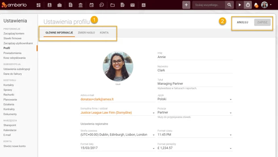Open the documents folder icon
278x157 pixels.
[x=112, y=5]
